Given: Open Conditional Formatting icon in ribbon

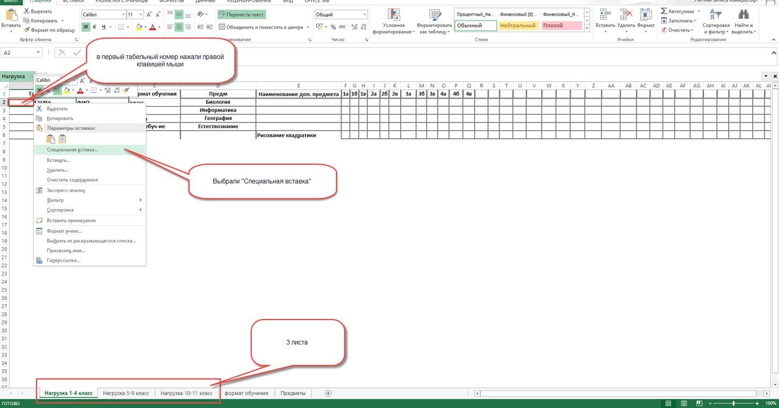Looking at the screenshot, I should 394,15.
